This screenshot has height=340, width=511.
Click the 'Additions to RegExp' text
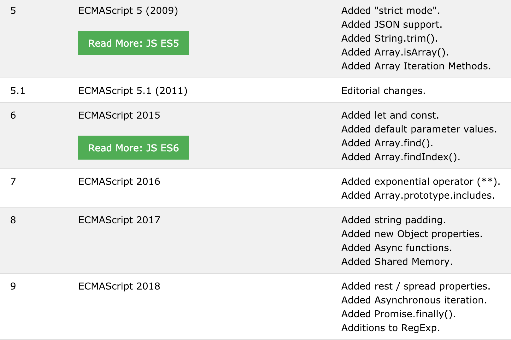(390, 328)
